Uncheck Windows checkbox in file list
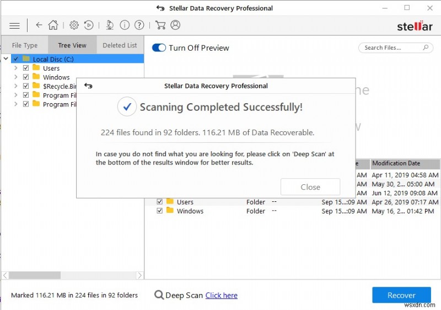The width and height of the screenshot is (441, 310). click(x=159, y=211)
